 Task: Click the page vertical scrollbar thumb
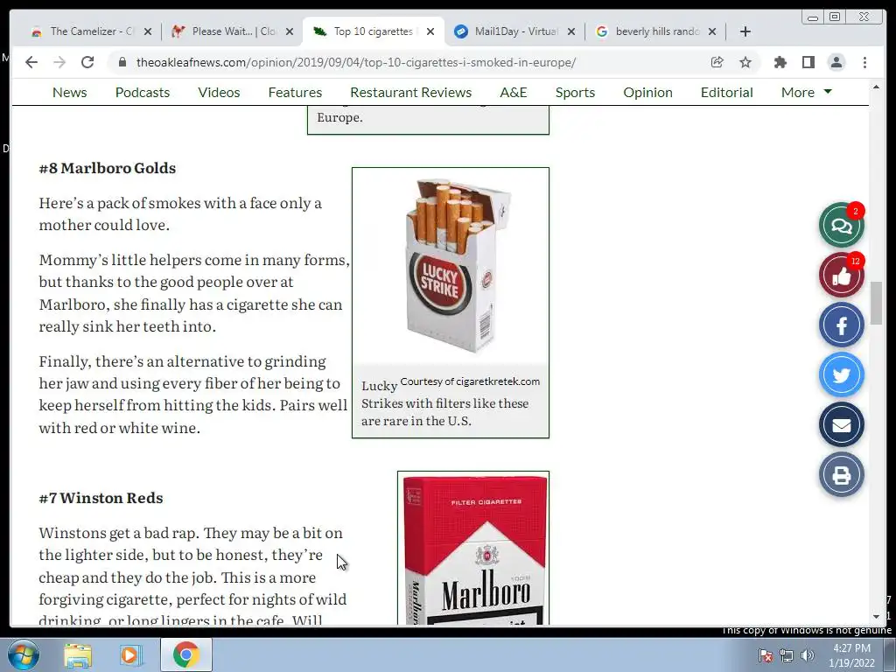(876, 303)
